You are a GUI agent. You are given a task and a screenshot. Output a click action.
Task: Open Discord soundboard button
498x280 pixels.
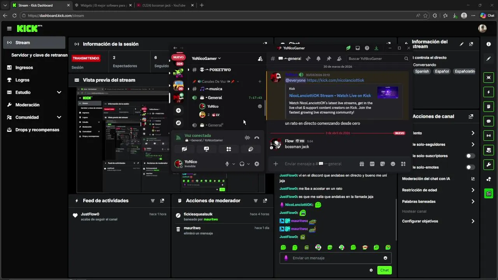[x=251, y=149]
